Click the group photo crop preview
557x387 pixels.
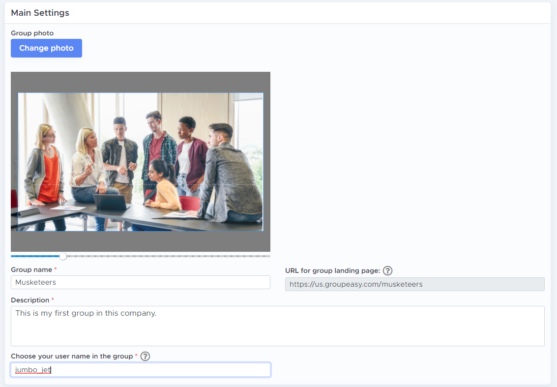(140, 162)
